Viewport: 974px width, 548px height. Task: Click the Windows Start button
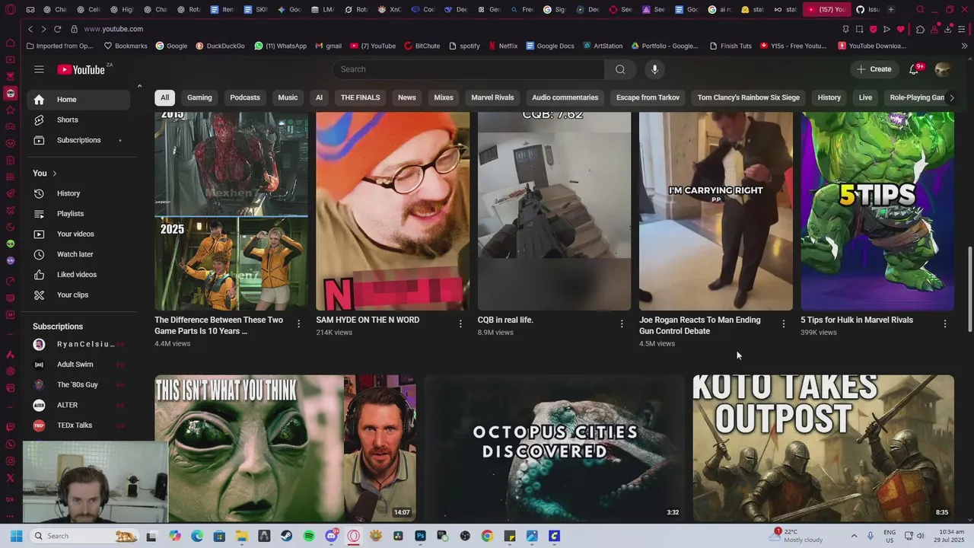click(16, 536)
